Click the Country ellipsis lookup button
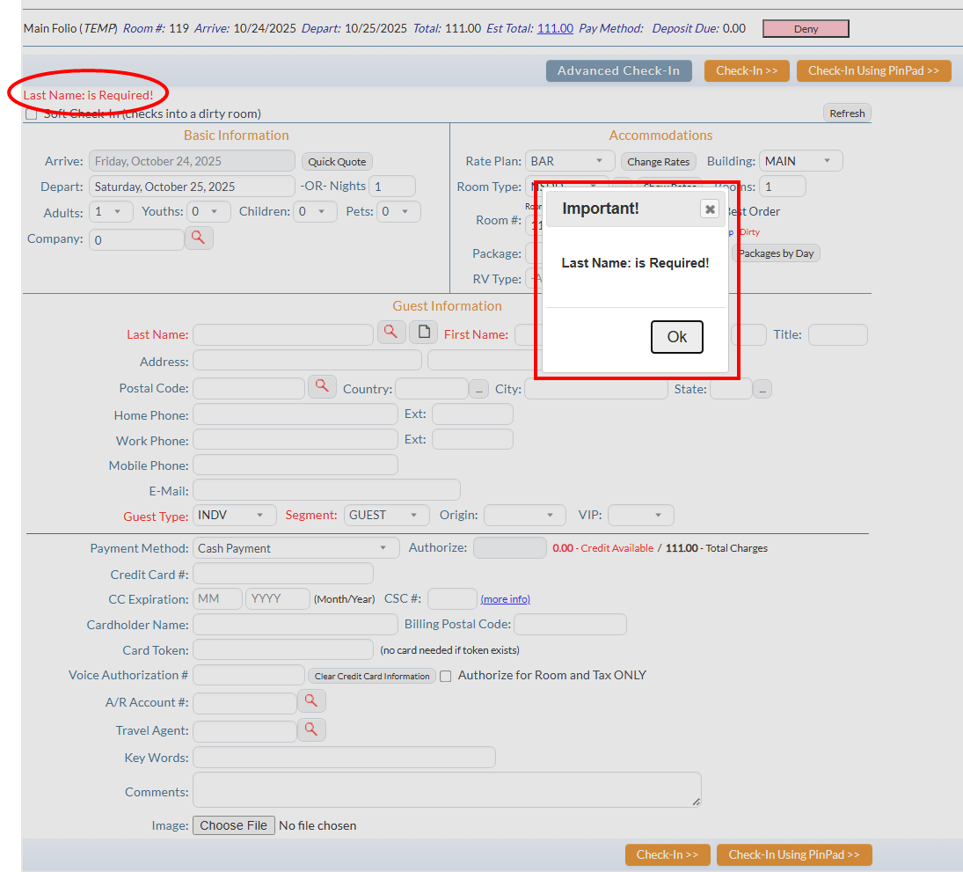This screenshot has width=963, height=872. click(x=479, y=389)
